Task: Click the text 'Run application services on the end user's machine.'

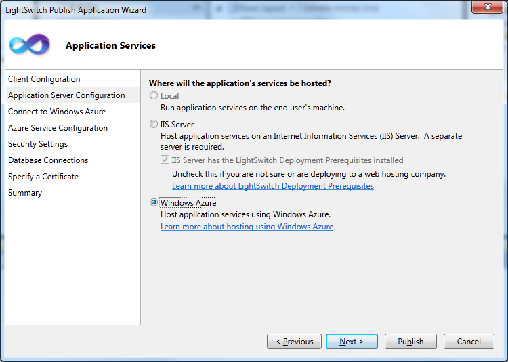Action: [253, 108]
